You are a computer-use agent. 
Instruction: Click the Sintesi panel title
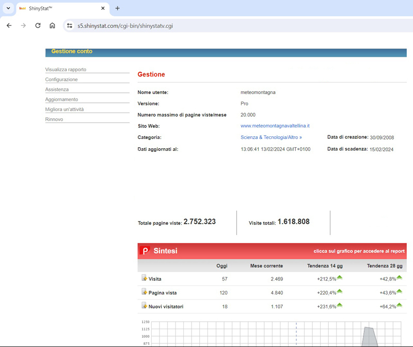[165, 250]
